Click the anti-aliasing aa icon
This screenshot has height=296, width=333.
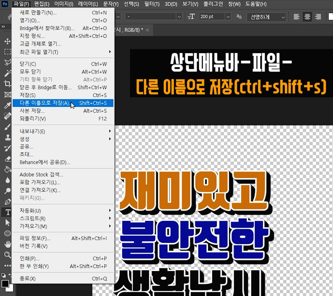point(239,16)
